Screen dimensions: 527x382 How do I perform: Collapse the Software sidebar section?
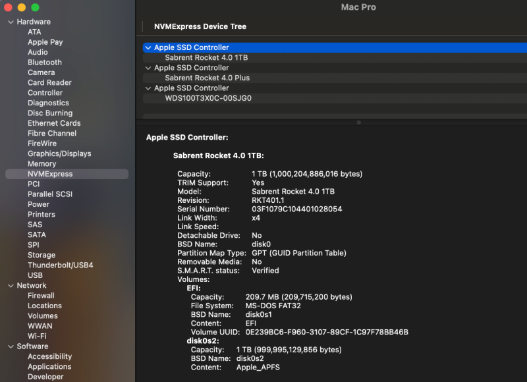(11, 346)
